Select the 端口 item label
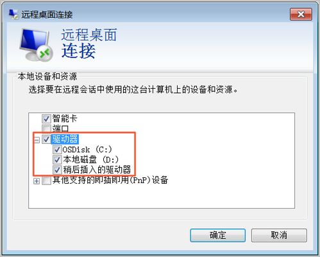320x257 pixels. coord(60,128)
